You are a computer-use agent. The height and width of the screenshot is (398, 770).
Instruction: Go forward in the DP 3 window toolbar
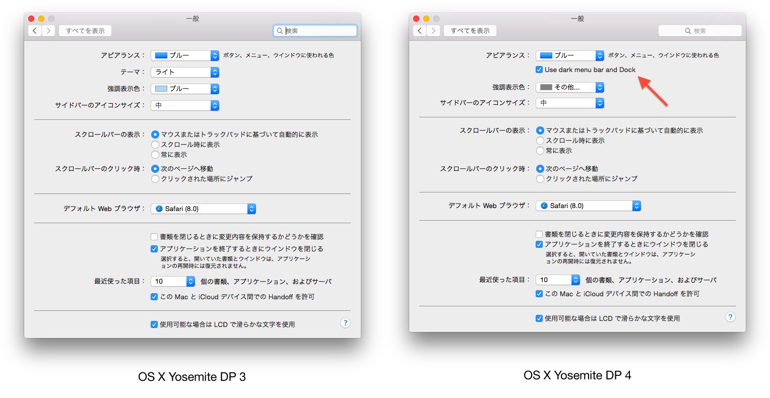tap(48, 31)
